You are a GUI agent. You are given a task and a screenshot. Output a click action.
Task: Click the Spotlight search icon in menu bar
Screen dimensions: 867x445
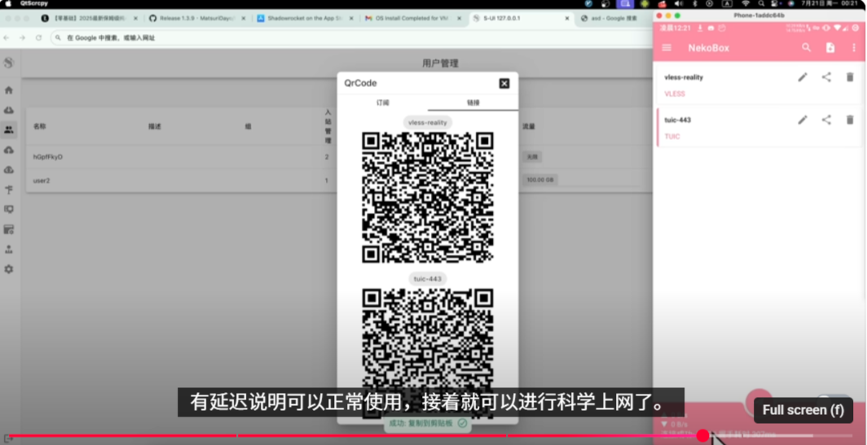[x=761, y=3]
